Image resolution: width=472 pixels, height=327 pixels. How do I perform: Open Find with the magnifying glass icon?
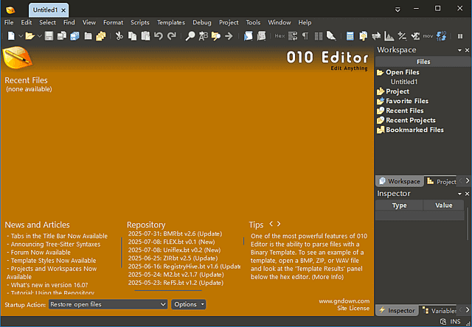click(190, 35)
